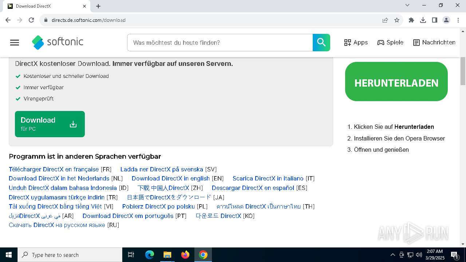Click the Softonic search input field
This screenshot has height=262, width=466.
point(220,43)
